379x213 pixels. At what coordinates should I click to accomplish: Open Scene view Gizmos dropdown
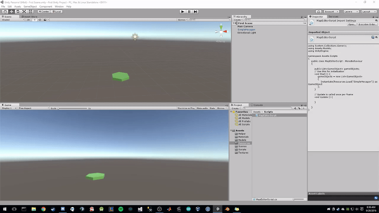pos(182,20)
